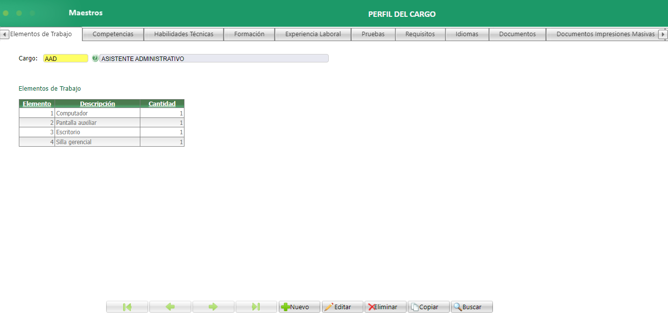
Task: Open Documentos Impresiones Masivas tab
Action: coord(606,34)
